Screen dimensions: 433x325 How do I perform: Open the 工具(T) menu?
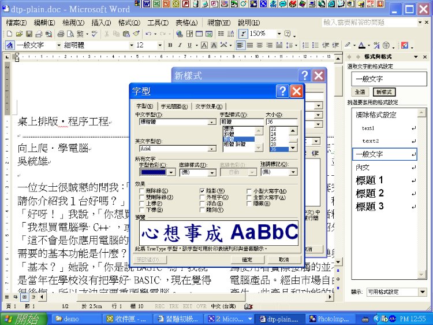point(158,23)
